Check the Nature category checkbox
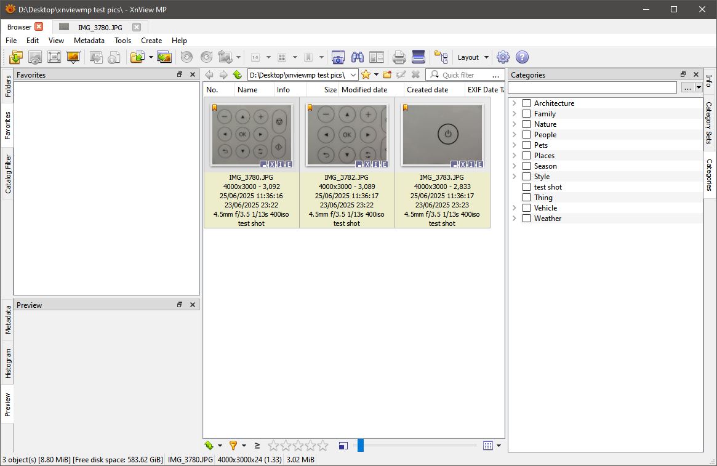 [x=526, y=124]
